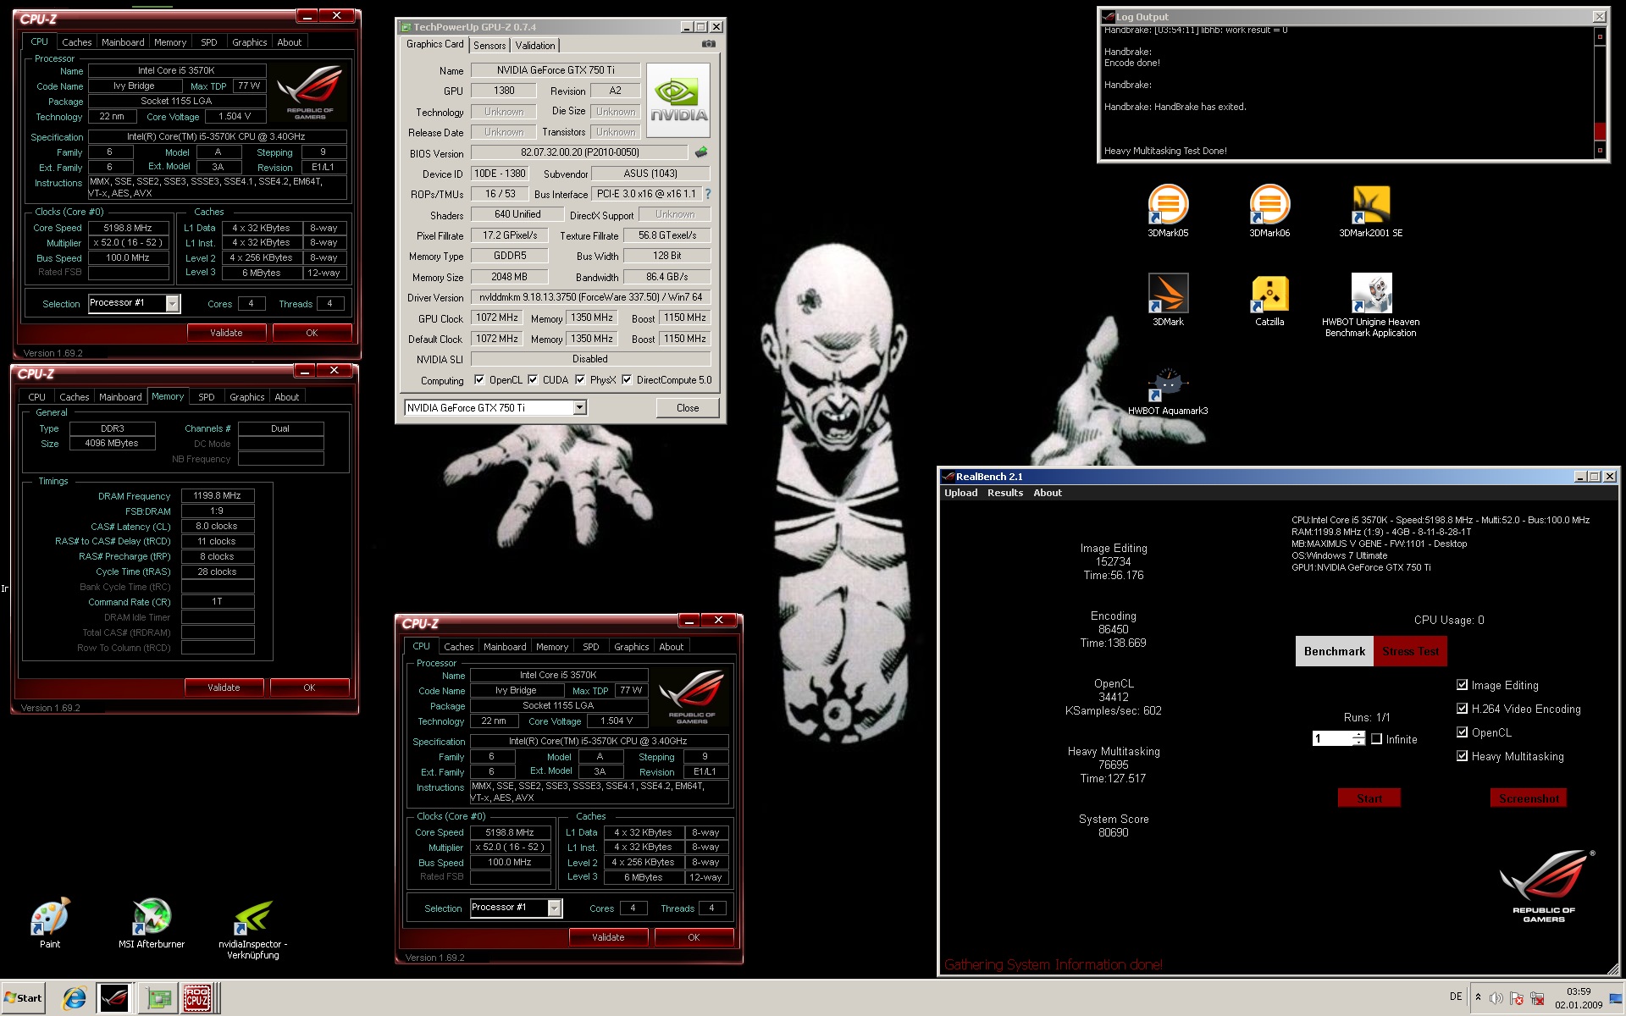Select the Stress Test button
The width and height of the screenshot is (1626, 1016).
1410,651
